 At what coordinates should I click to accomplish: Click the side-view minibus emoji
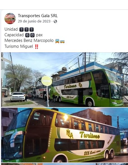pyautogui.click(x=62, y=42)
